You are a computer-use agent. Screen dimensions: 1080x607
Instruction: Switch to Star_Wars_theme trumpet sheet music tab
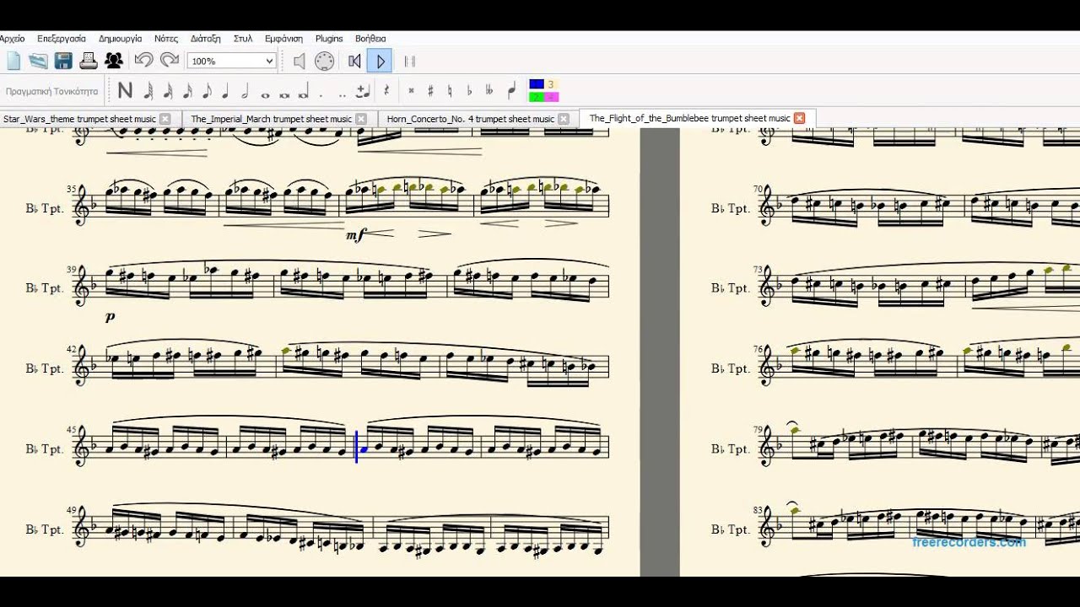pyautogui.click(x=79, y=119)
